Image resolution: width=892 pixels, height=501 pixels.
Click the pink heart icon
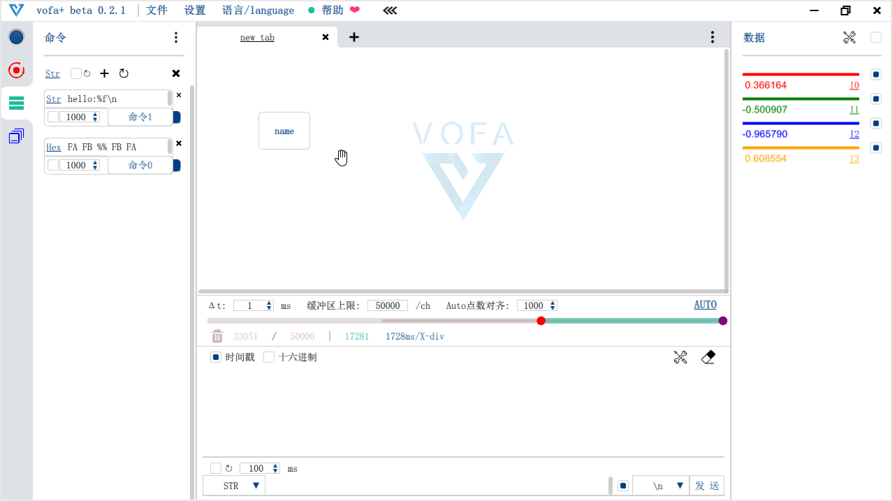tap(355, 10)
